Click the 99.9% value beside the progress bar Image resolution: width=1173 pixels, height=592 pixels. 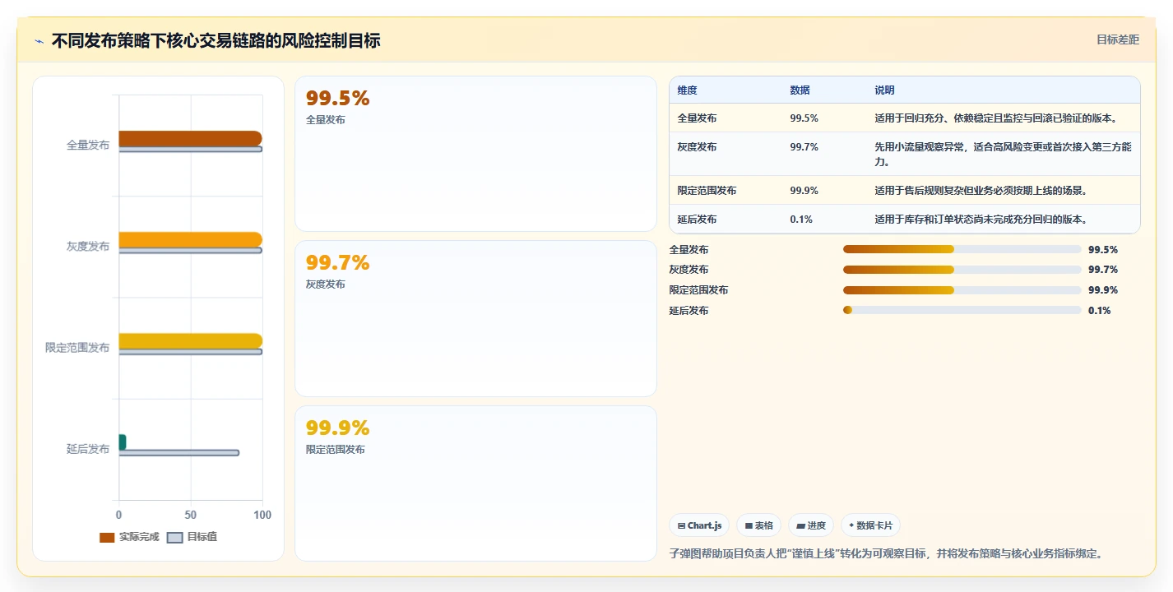pyautogui.click(x=1103, y=290)
